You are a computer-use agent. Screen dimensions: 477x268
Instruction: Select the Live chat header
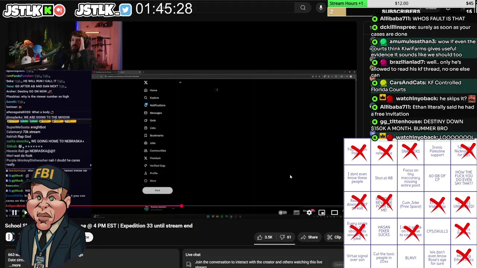point(193,255)
